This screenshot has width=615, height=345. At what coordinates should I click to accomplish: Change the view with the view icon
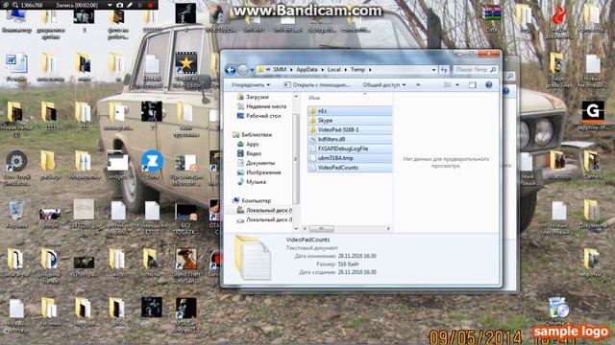tap(447, 85)
